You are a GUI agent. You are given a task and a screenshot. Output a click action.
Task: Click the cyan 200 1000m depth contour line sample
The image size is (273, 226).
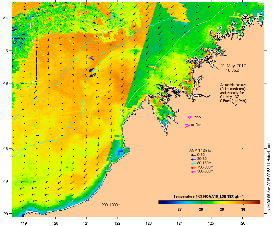(x=108, y=208)
